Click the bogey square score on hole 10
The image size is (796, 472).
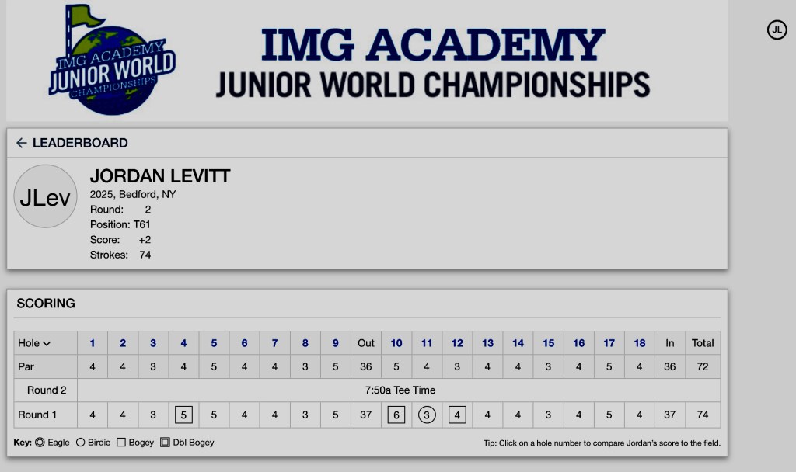pyautogui.click(x=396, y=415)
